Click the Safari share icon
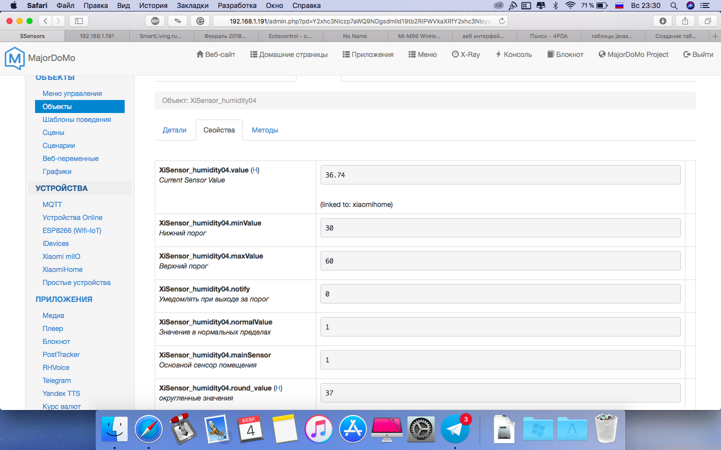This screenshot has height=450, width=721. click(x=685, y=21)
